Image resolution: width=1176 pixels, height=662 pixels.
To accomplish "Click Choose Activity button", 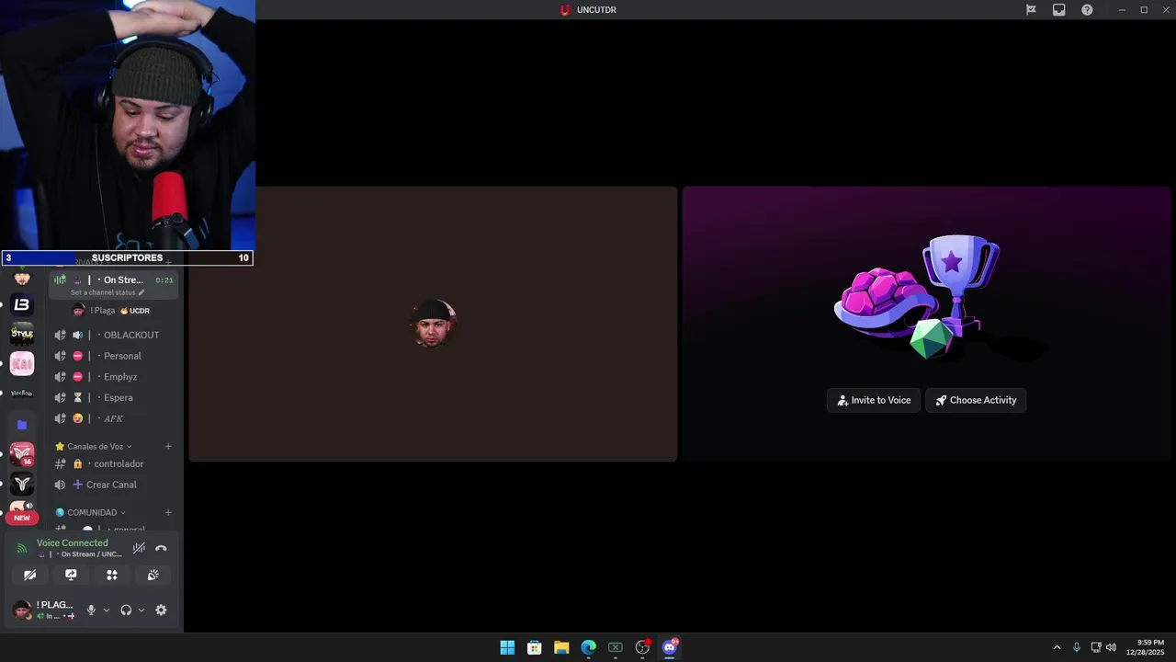I will [x=976, y=400].
